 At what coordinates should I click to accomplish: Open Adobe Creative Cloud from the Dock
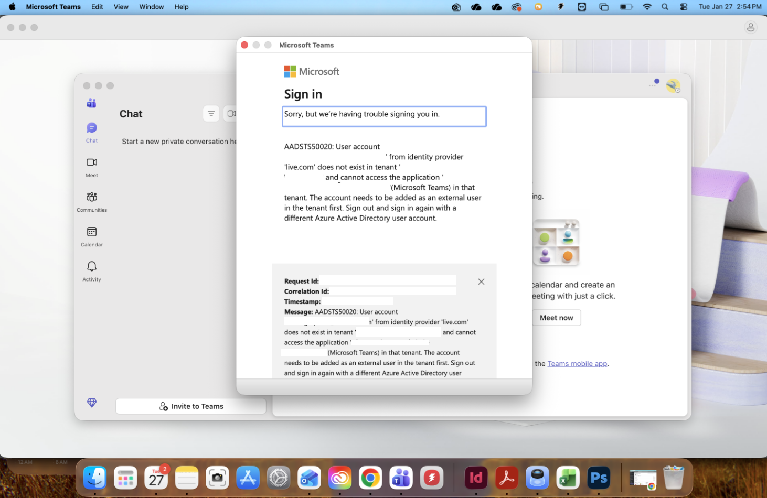coord(339,478)
